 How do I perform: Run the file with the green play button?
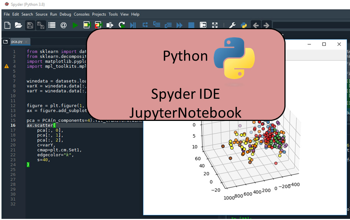(x=75, y=25)
